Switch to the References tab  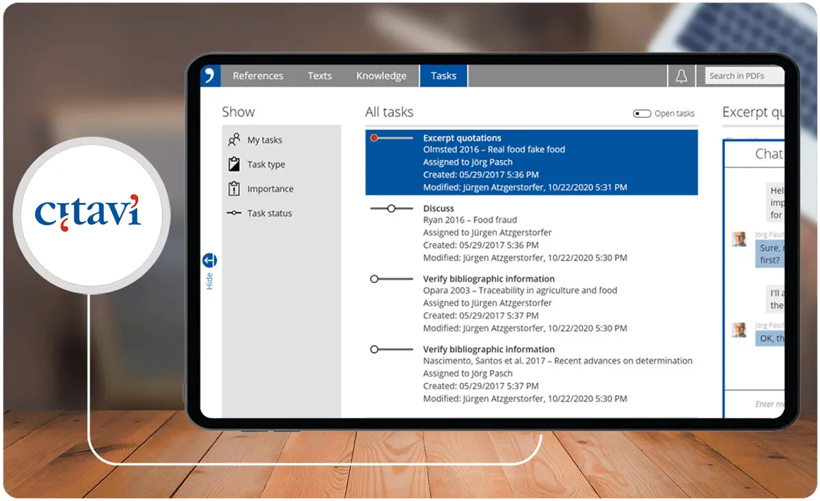tap(258, 76)
